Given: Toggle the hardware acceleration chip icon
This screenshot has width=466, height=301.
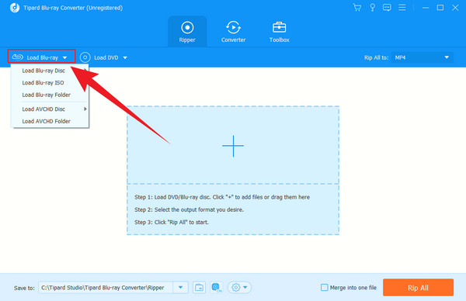Looking at the screenshot, I should (x=217, y=287).
